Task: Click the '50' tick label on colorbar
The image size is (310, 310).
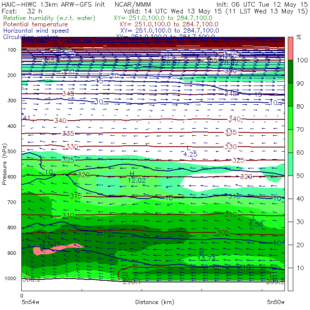Action: pyautogui.click(x=300, y=176)
